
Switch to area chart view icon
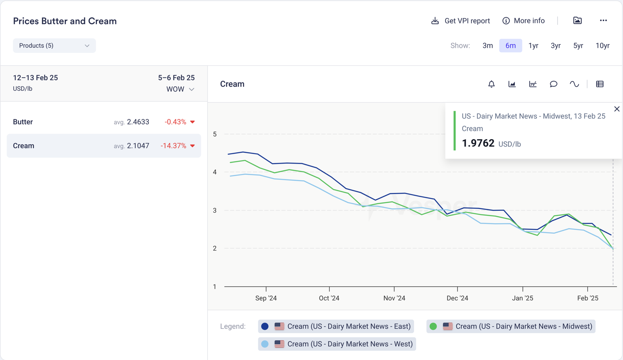(512, 84)
